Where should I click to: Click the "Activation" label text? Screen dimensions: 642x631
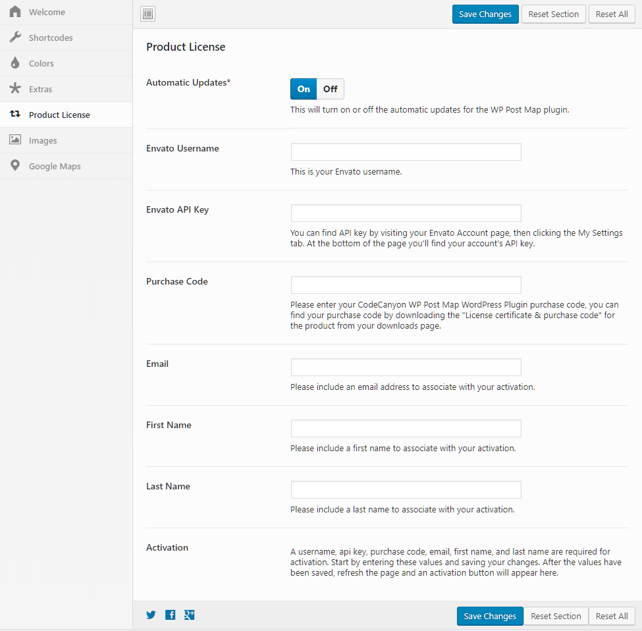(x=167, y=547)
